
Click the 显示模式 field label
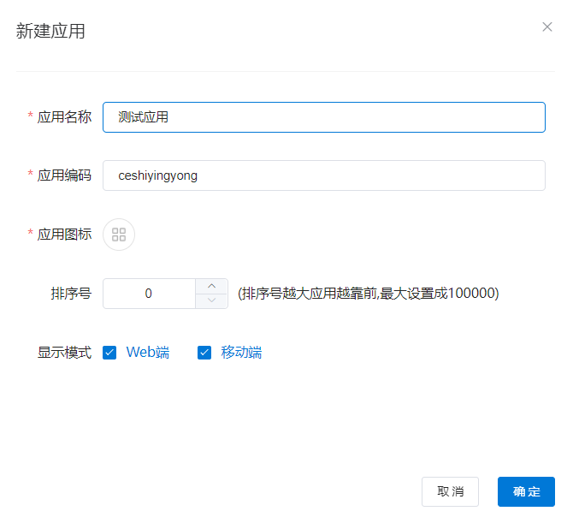click(x=64, y=352)
